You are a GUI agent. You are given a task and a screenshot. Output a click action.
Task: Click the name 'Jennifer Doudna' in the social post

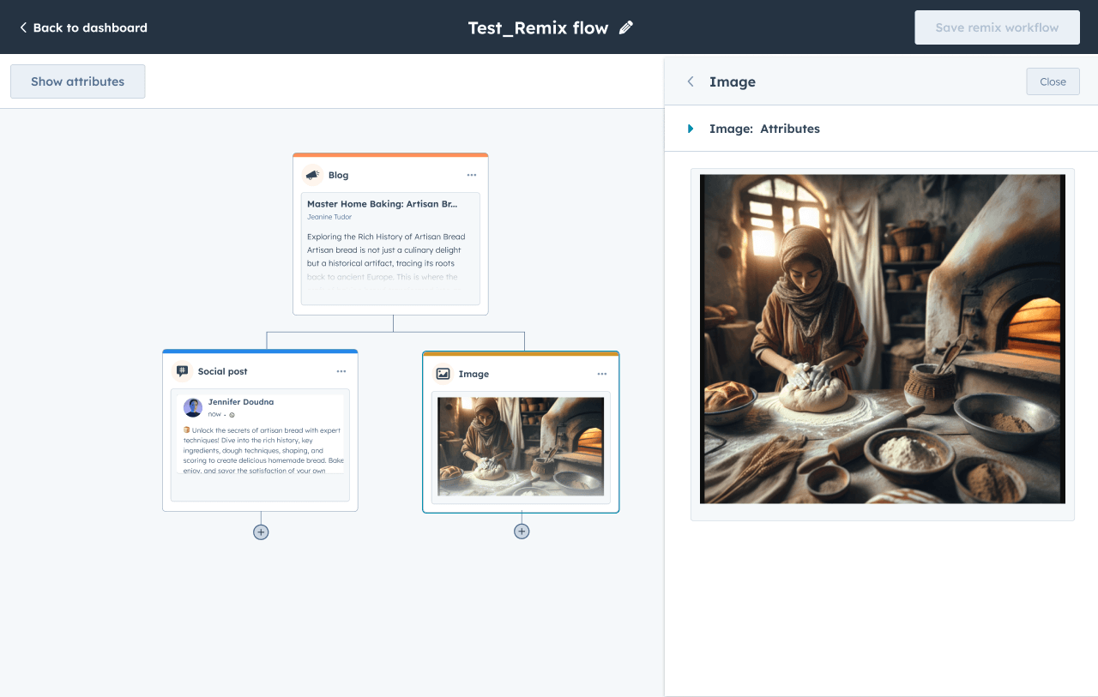click(x=241, y=402)
